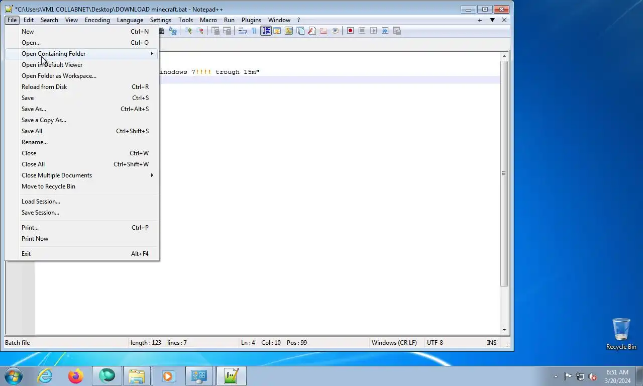Toggle the Indent Guide toolbar button

click(266, 31)
